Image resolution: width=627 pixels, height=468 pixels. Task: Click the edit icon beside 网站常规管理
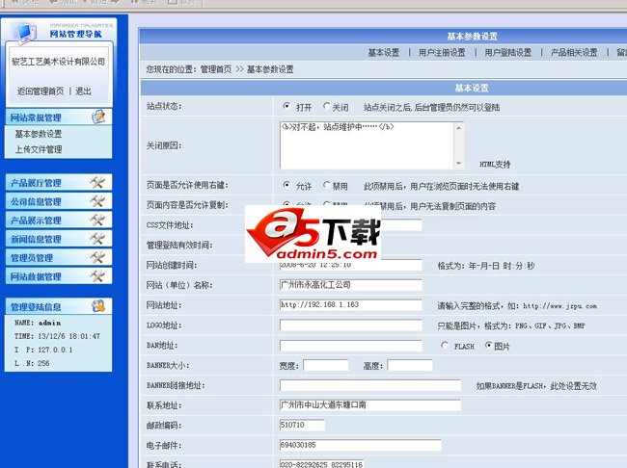coord(98,117)
